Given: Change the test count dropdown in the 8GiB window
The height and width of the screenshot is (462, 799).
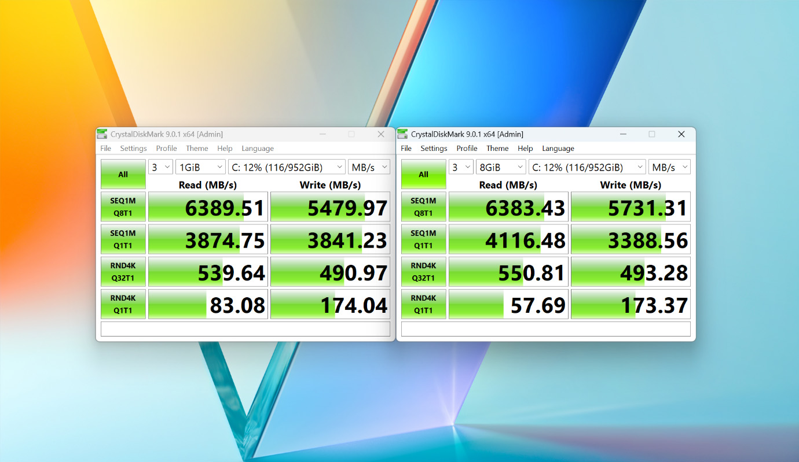Looking at the screenshot, I should point(461,167).
